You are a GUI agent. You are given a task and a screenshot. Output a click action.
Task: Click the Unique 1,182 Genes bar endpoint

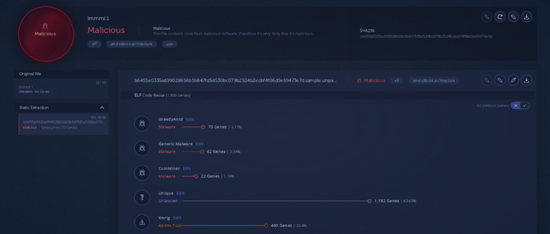[x=370, y=201]
